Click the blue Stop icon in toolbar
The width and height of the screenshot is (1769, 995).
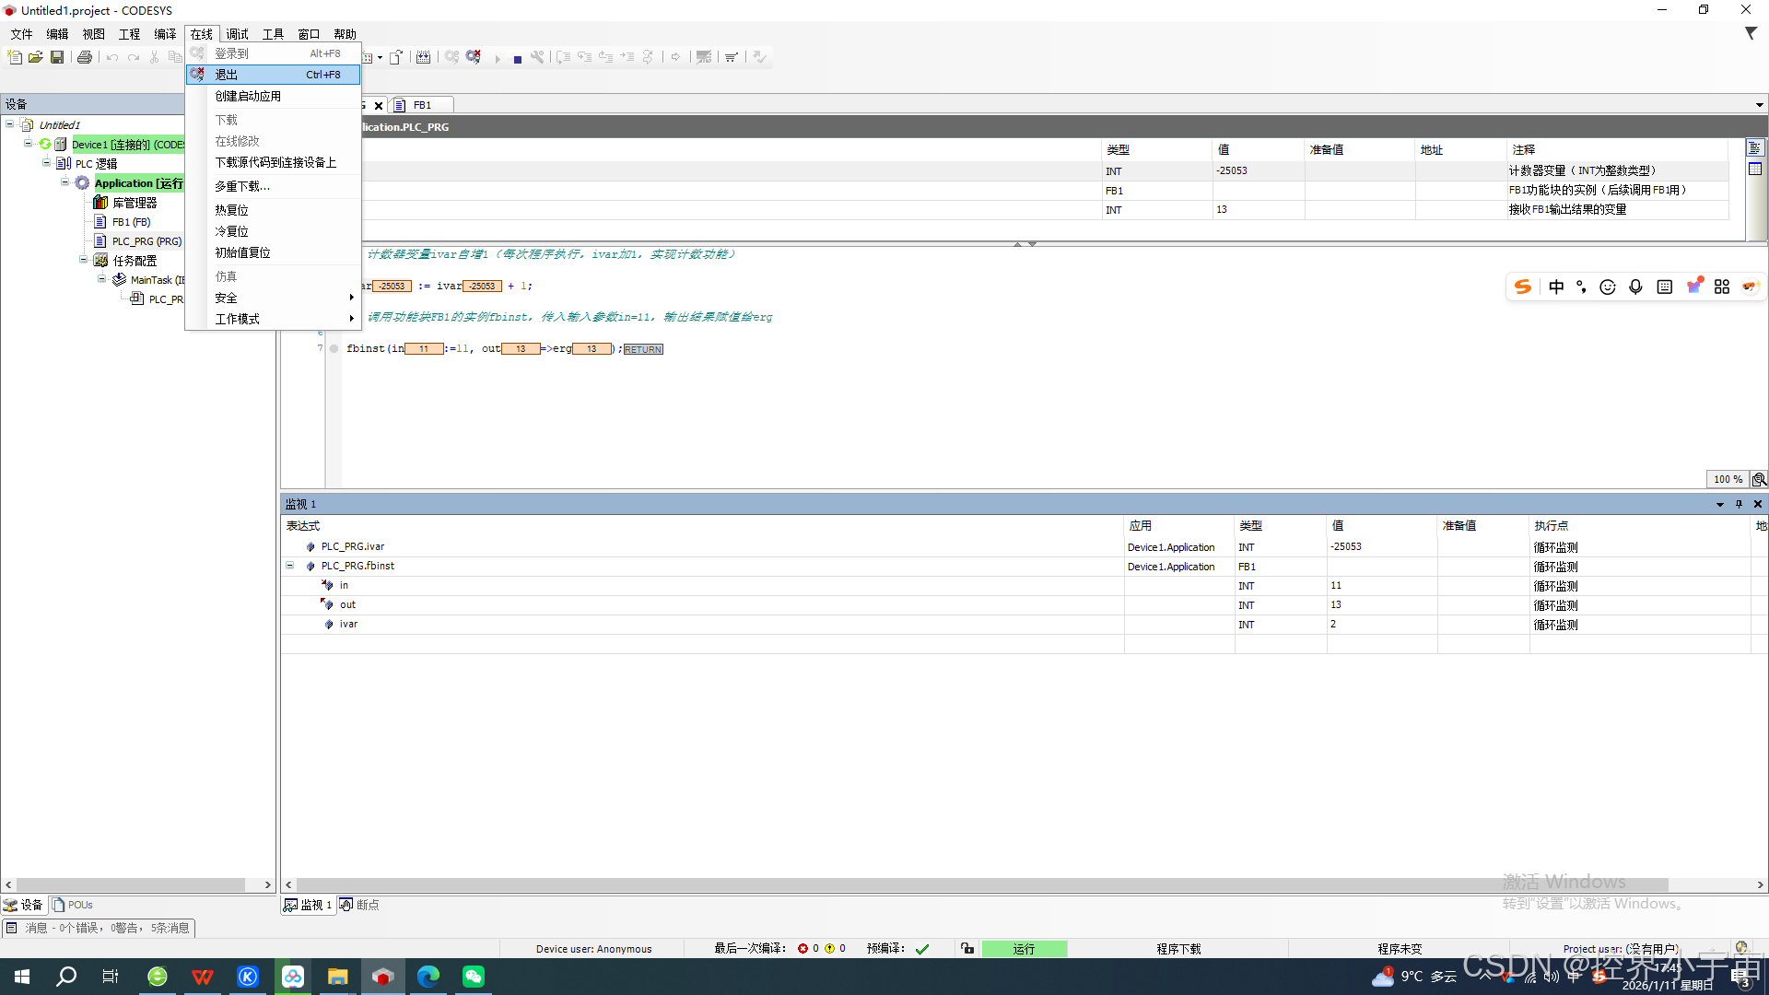(x=518, y=58)
